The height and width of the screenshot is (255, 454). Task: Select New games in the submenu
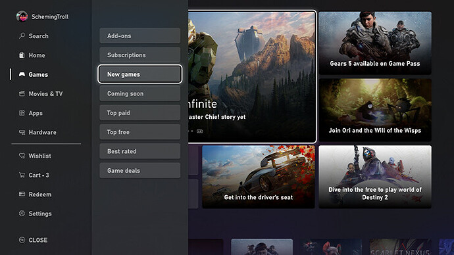point(140,74)
